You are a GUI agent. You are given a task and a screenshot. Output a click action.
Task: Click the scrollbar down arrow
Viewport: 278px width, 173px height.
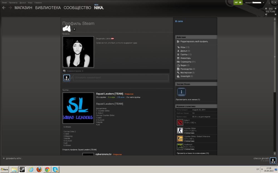click(x=275, y=153)
